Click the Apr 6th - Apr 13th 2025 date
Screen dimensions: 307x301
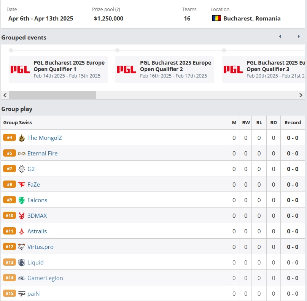click(x=41, y=18)
